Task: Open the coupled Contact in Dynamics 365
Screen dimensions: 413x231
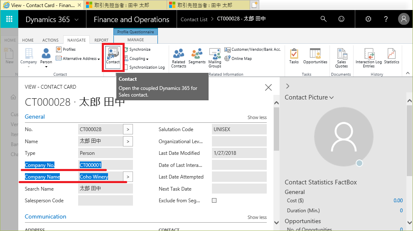Action: pos(113,57)
